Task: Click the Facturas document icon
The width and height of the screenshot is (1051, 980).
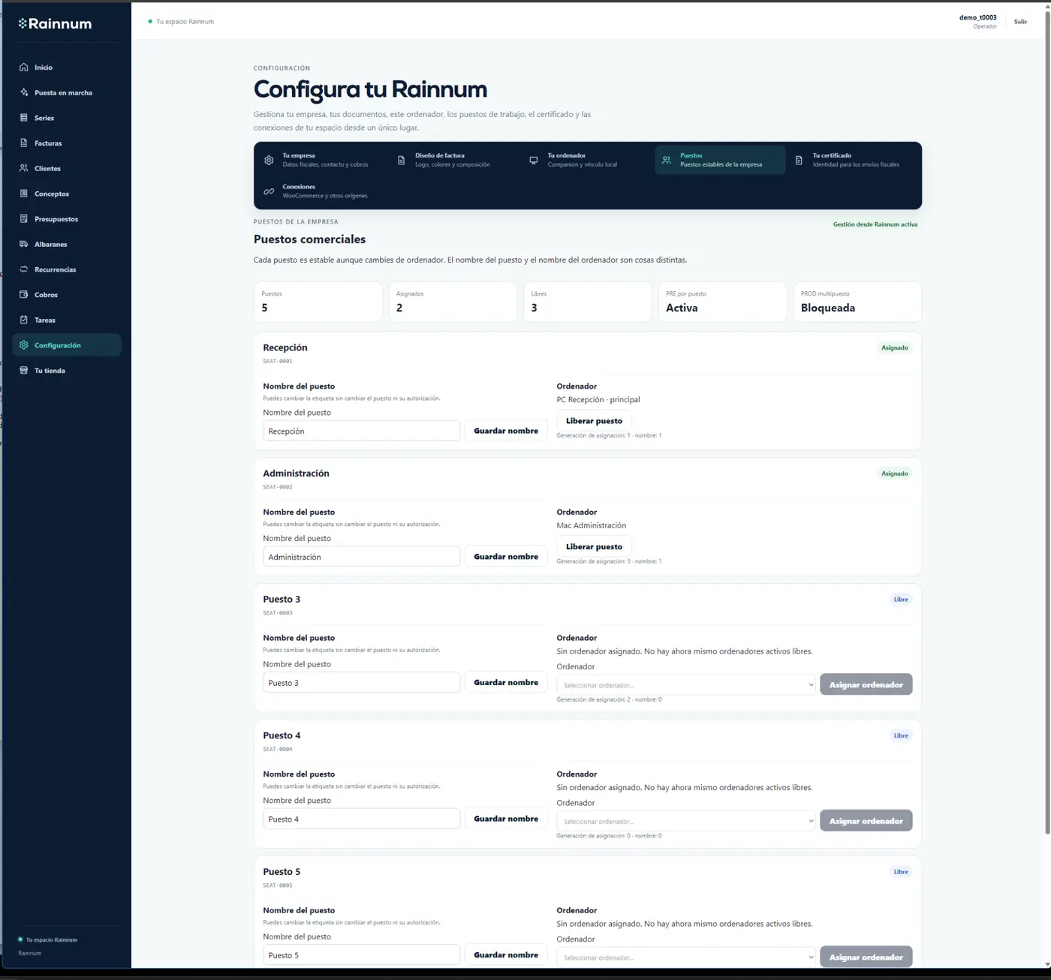Action: pyautogui.click(x=23, y=143)
